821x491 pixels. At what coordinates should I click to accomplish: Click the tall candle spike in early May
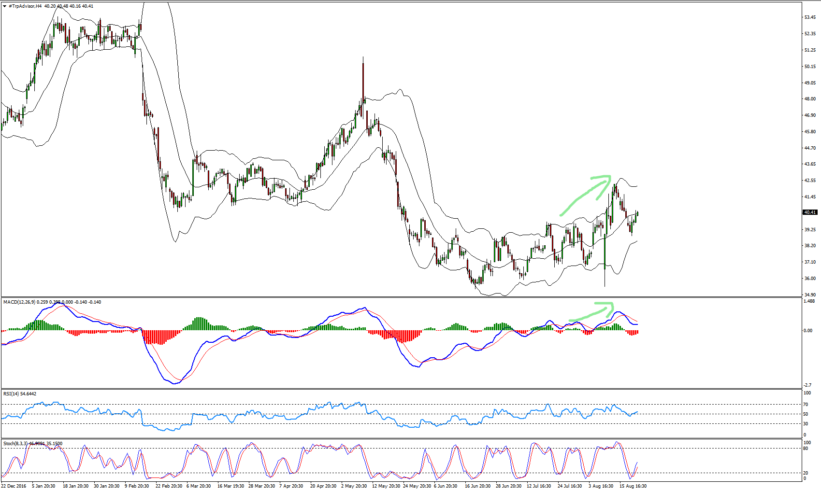pyautogui.click(x=363, y=77)
